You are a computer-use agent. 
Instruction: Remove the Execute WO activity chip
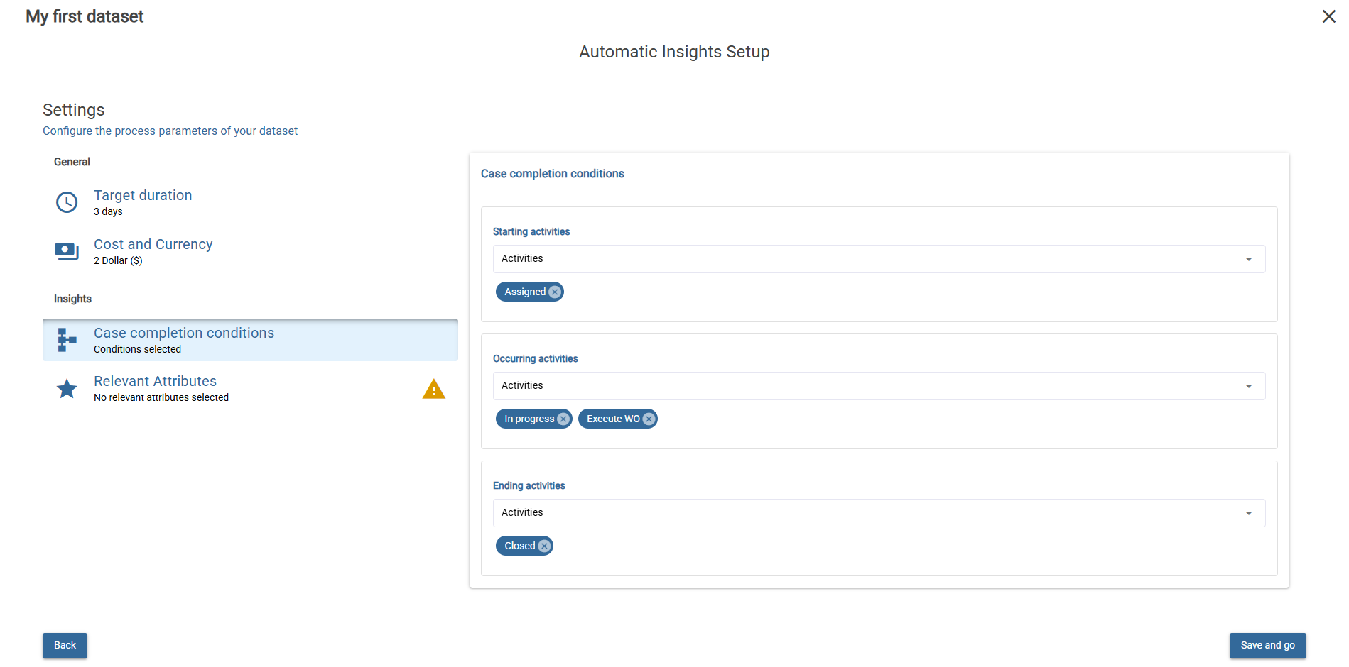(x=648, y=419)
